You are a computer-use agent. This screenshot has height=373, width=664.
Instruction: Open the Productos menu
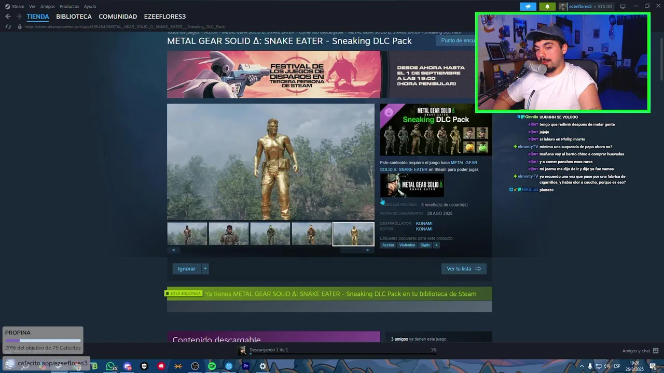(x=70, y=6)
